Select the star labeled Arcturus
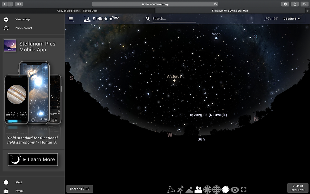 click(x=174, y=80)
